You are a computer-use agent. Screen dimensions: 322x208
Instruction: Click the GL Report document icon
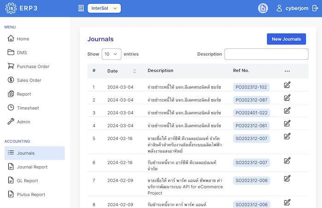tap(11, 180)
